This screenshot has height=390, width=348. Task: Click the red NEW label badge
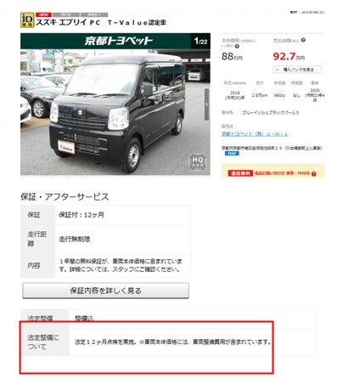point(43,14)
